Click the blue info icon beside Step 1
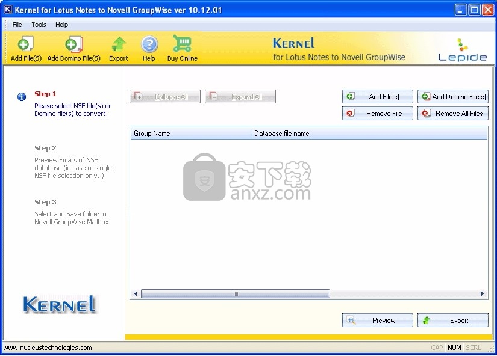 (x=22, y=96)
